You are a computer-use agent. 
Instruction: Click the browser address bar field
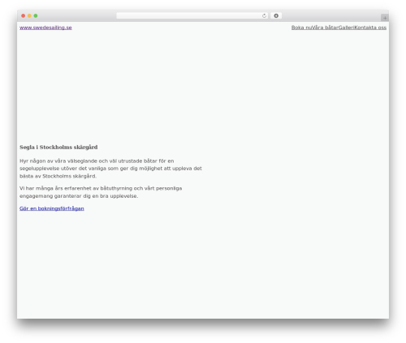pyautogui.click(x=192, y=16)
